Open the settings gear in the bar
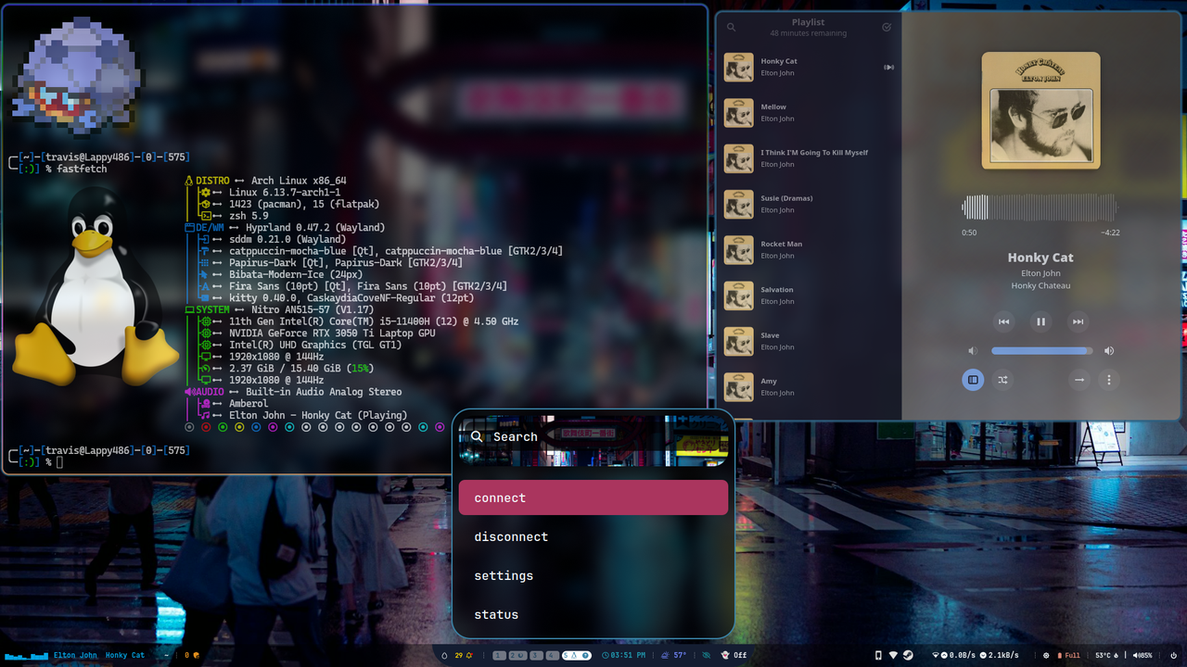Viewport: 1187px width, 667px height. point(1046,655)
